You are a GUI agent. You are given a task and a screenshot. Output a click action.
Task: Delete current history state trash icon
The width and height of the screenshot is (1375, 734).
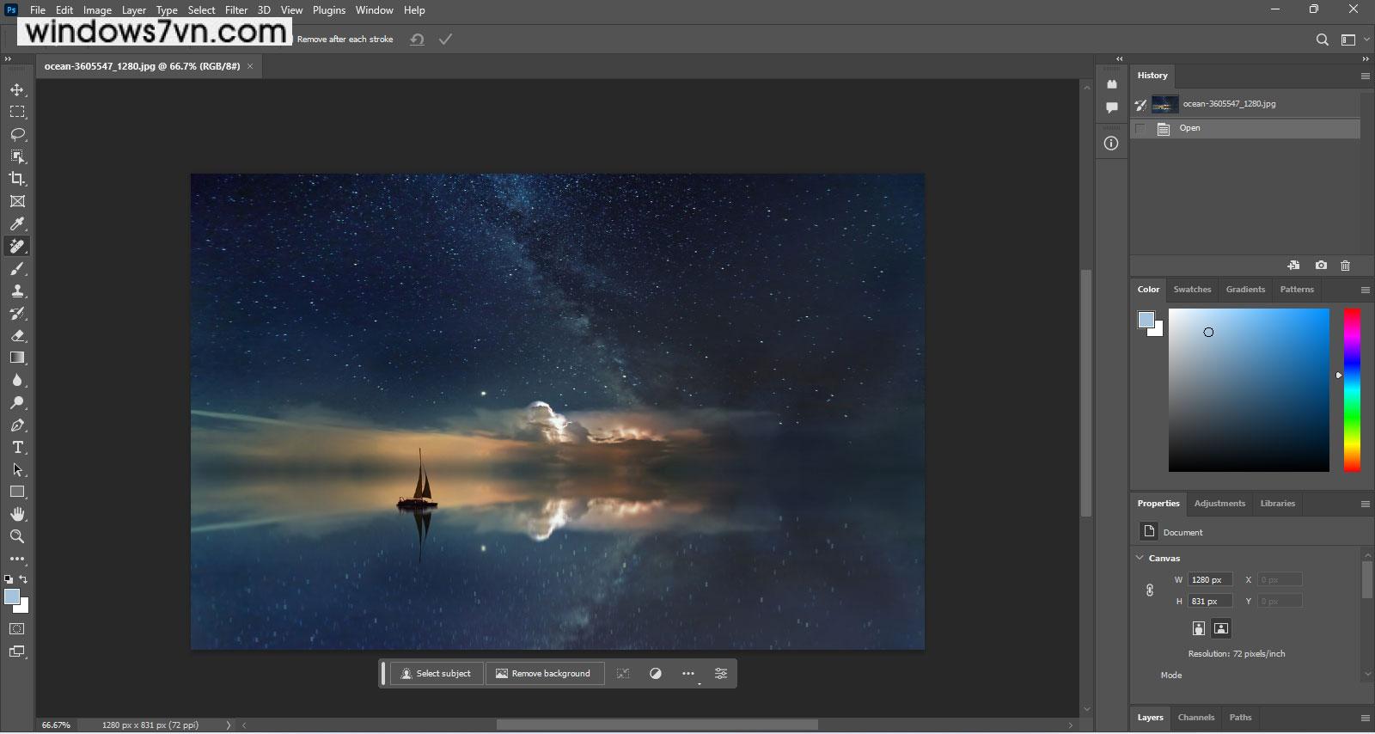pyautogui.click(x=1346, y=266)
